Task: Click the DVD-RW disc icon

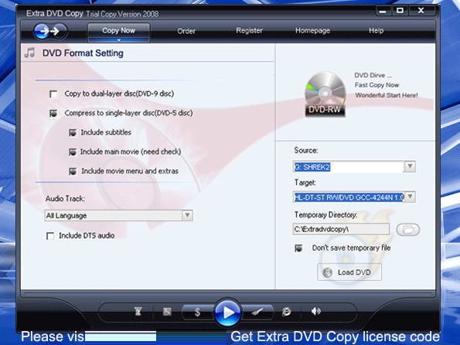Action: (x=325, y=94)
